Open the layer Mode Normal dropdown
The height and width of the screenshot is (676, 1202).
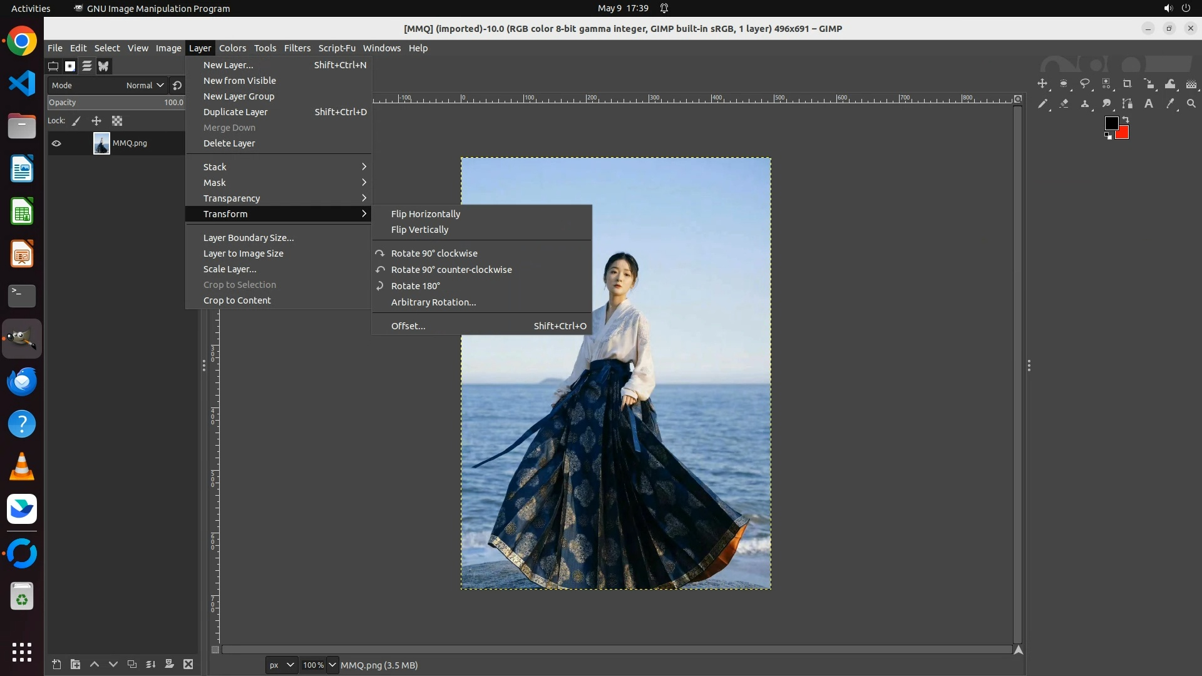point(145,85)
